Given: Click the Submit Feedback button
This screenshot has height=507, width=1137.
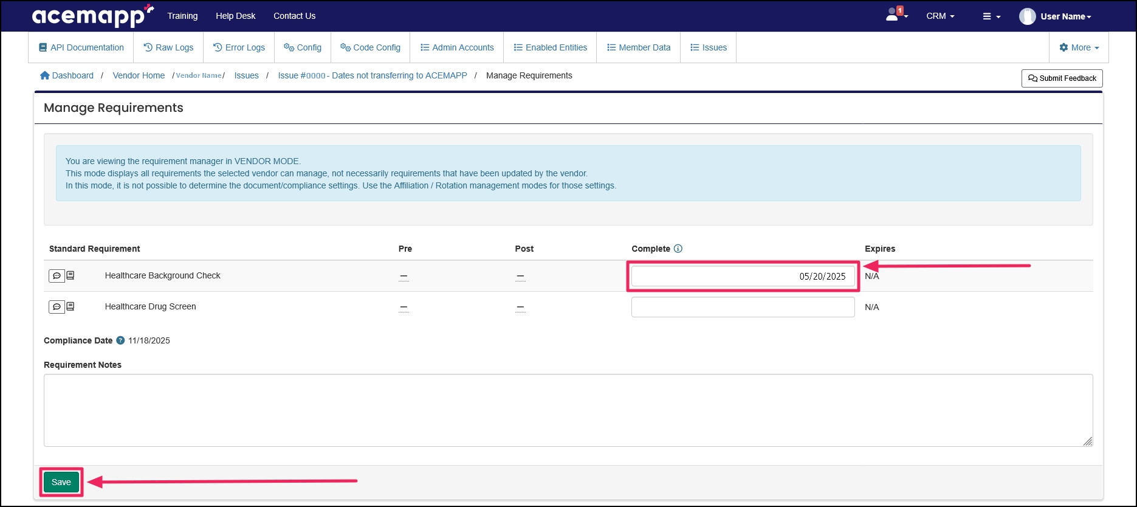Looking at the screenshot, I should click(x=1062, y=78).
